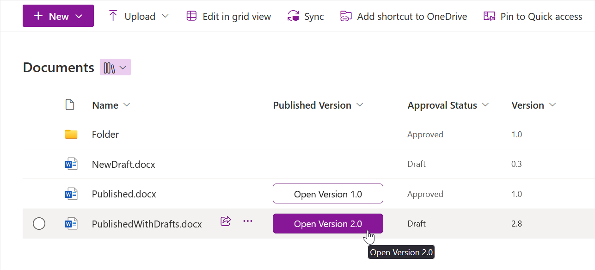Click Pin to Quick access label
This screenshot has height=270, width=595.
click(x=541, y=17)
